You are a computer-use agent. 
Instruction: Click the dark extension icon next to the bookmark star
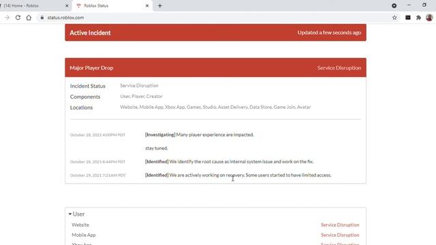coord(407,18)
